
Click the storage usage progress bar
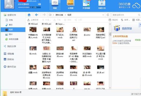[29, 7]
